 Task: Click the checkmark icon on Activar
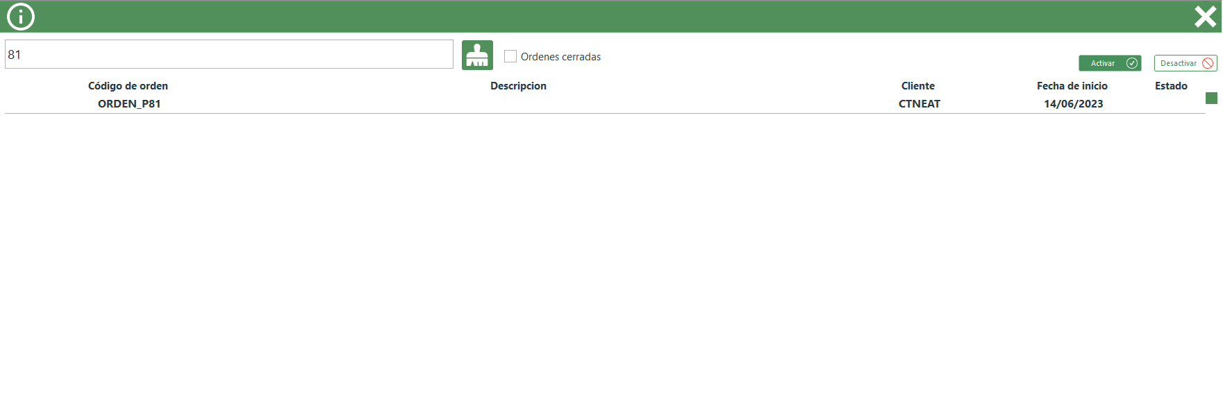tap(1131, 63)
